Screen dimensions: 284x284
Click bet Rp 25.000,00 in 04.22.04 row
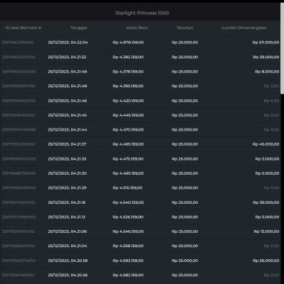[185, 43]
